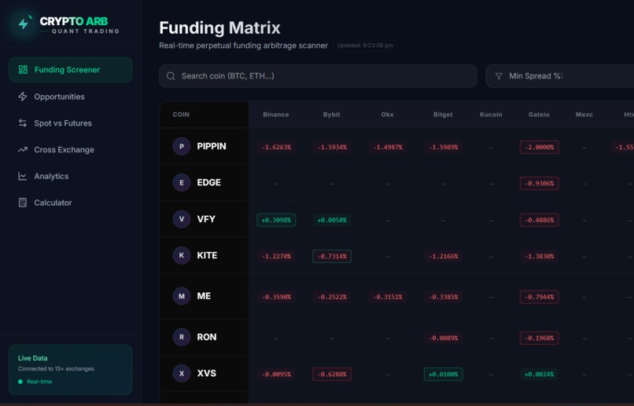Select VFY Binance rate +0.3098%

[x=276, y=220]
